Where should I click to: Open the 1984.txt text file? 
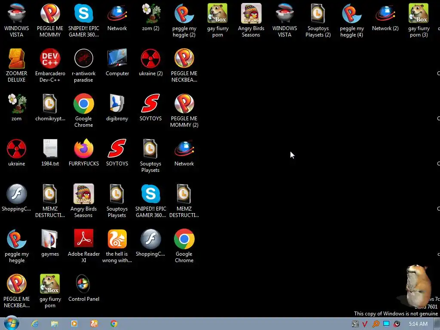pyautogui.click(x=50, y=153)
